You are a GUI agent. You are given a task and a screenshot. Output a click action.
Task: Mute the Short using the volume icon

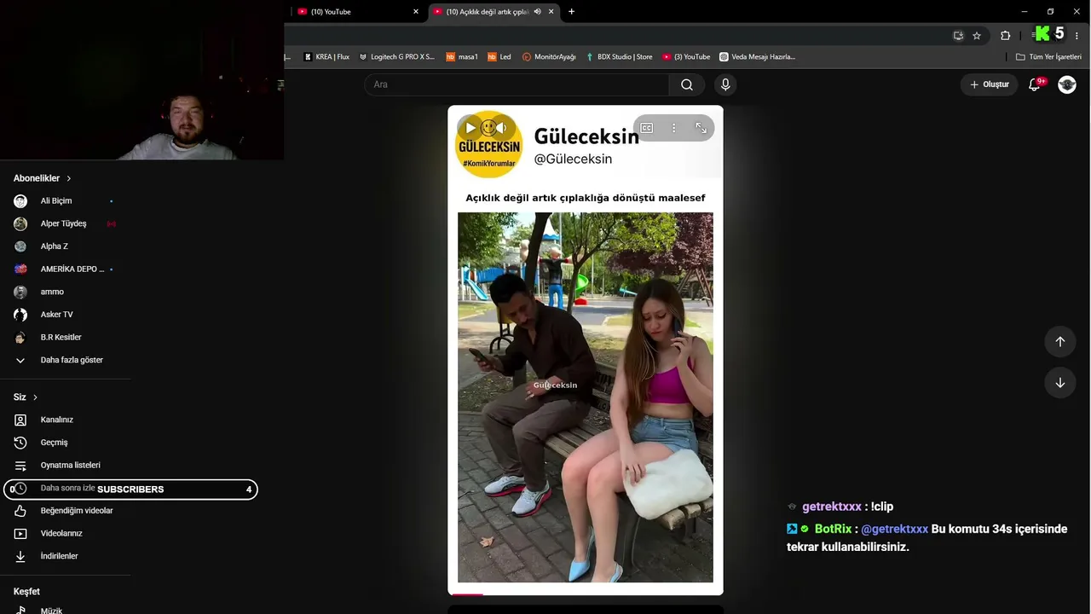click(501, 128)
